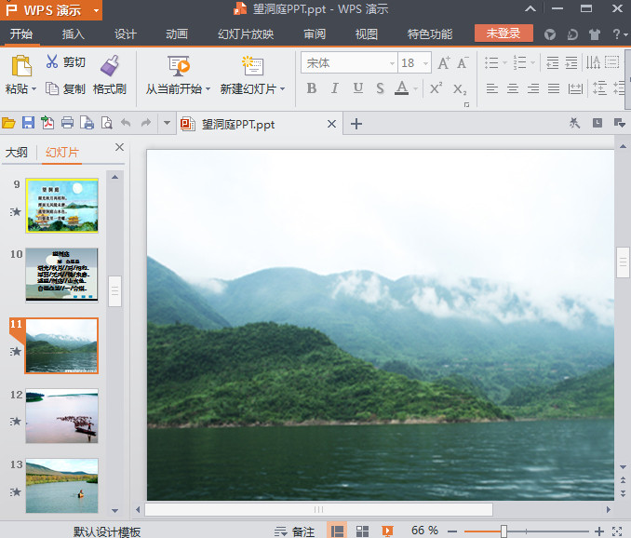Center align the text
This screenshot has width=631, height=538.
513,88
